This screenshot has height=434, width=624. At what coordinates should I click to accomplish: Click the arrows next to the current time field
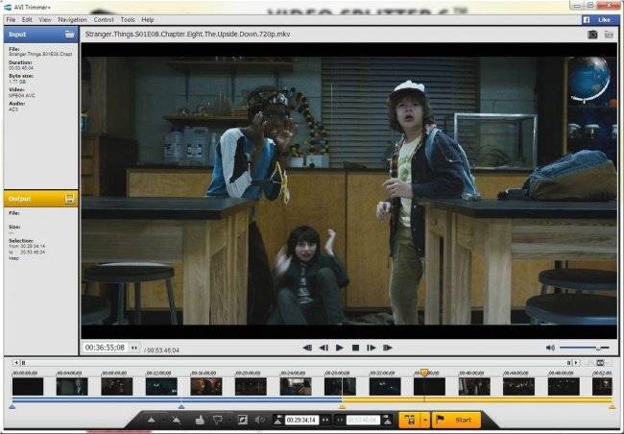[x=134, y=348]
